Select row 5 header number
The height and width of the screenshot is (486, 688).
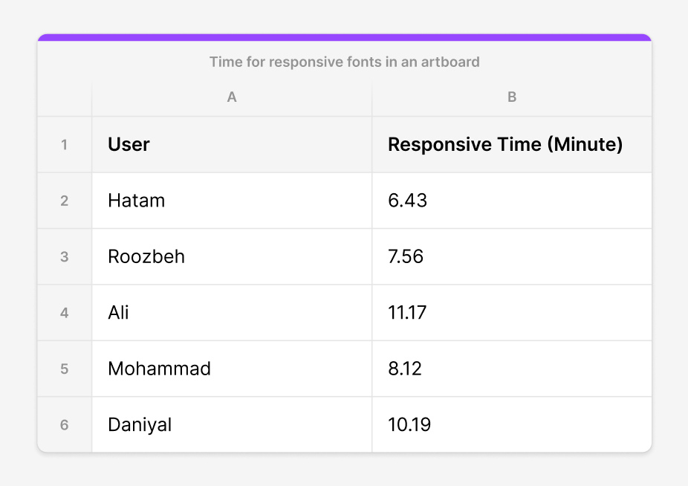click(x=65, y=369)
